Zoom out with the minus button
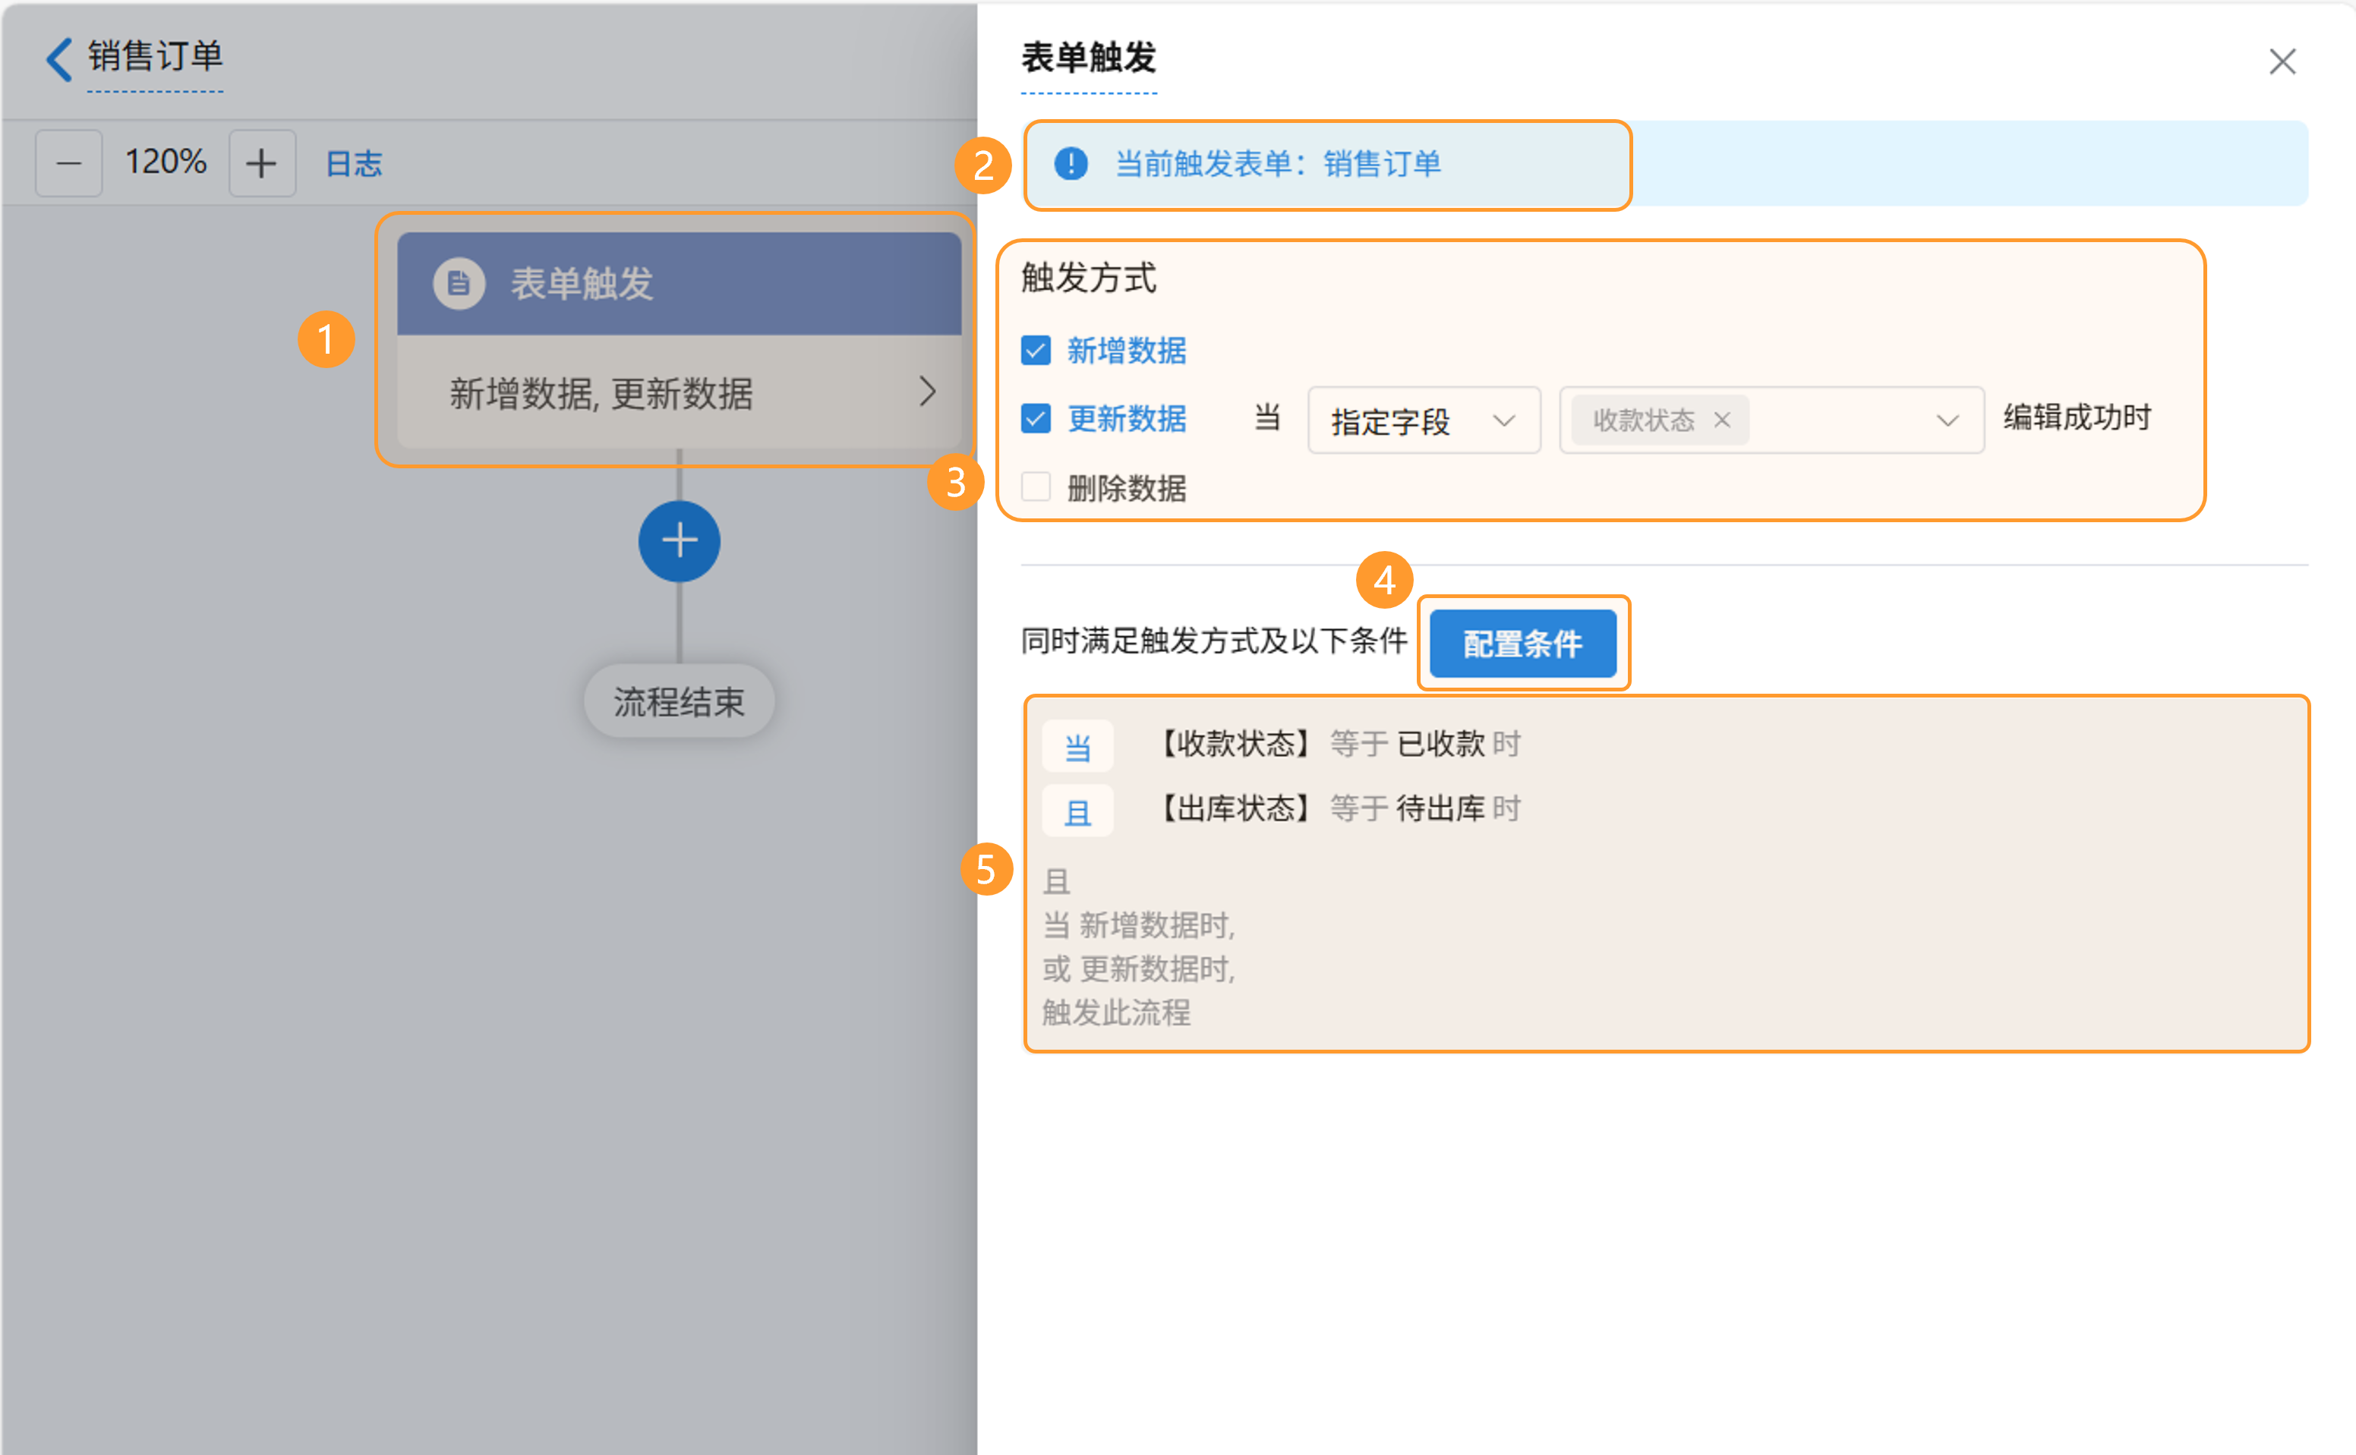Screen dimensions: 2356x1455 pyautogui.click(x=68, y=164)
